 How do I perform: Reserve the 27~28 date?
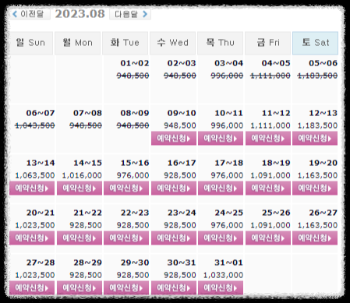coord(32,287)
